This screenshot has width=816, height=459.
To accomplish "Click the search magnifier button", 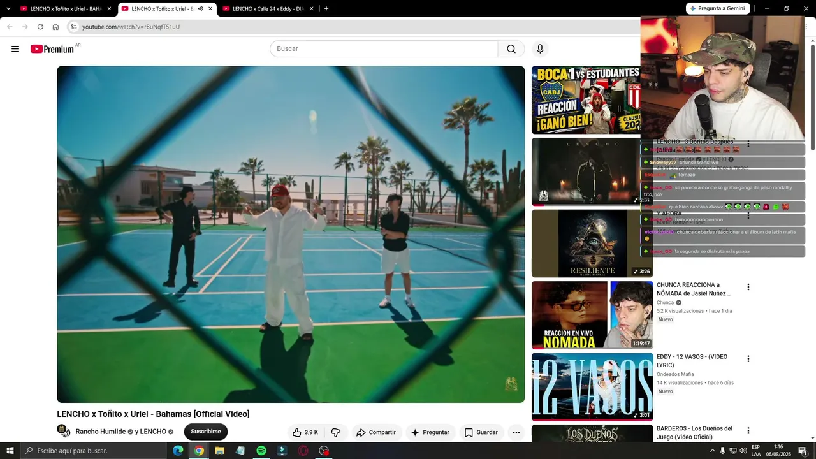I will coord(511,49).
